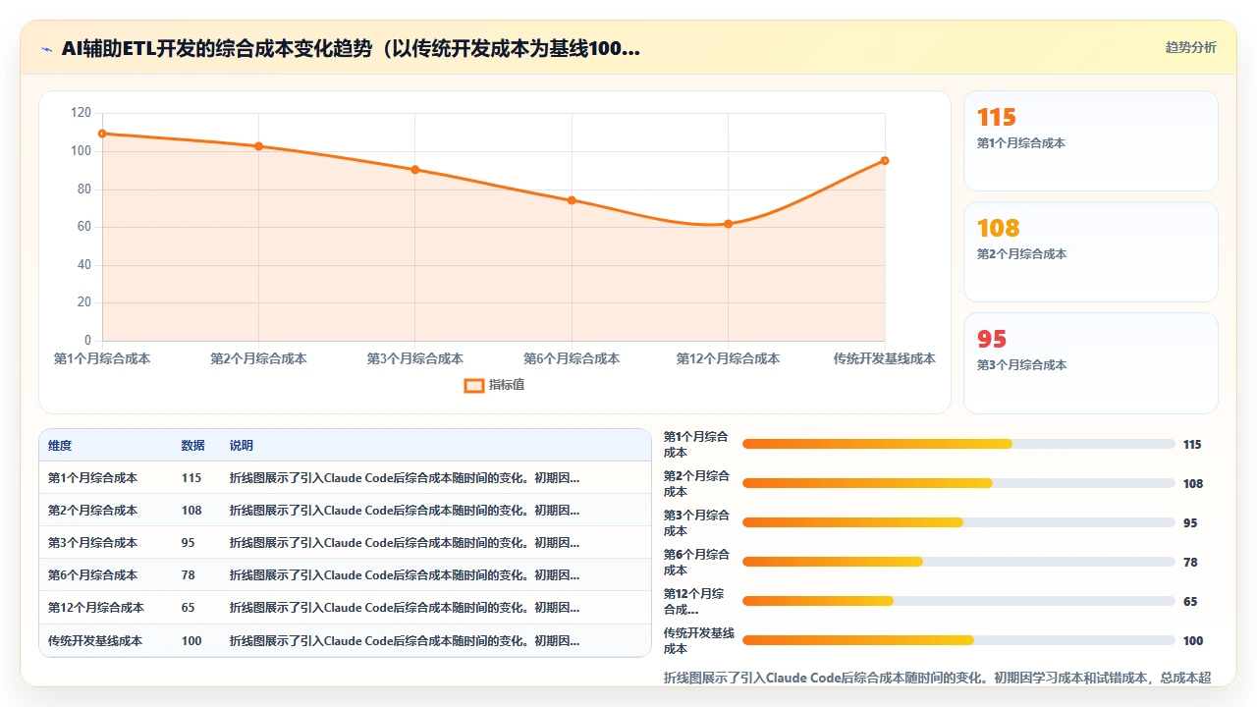Click the x-axis label 第6个月综合成本

(x=572, y=359)
